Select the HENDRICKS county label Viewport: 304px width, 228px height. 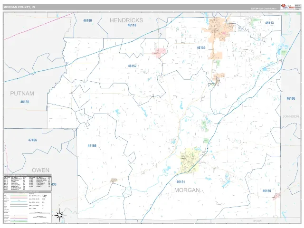(126, 20)
